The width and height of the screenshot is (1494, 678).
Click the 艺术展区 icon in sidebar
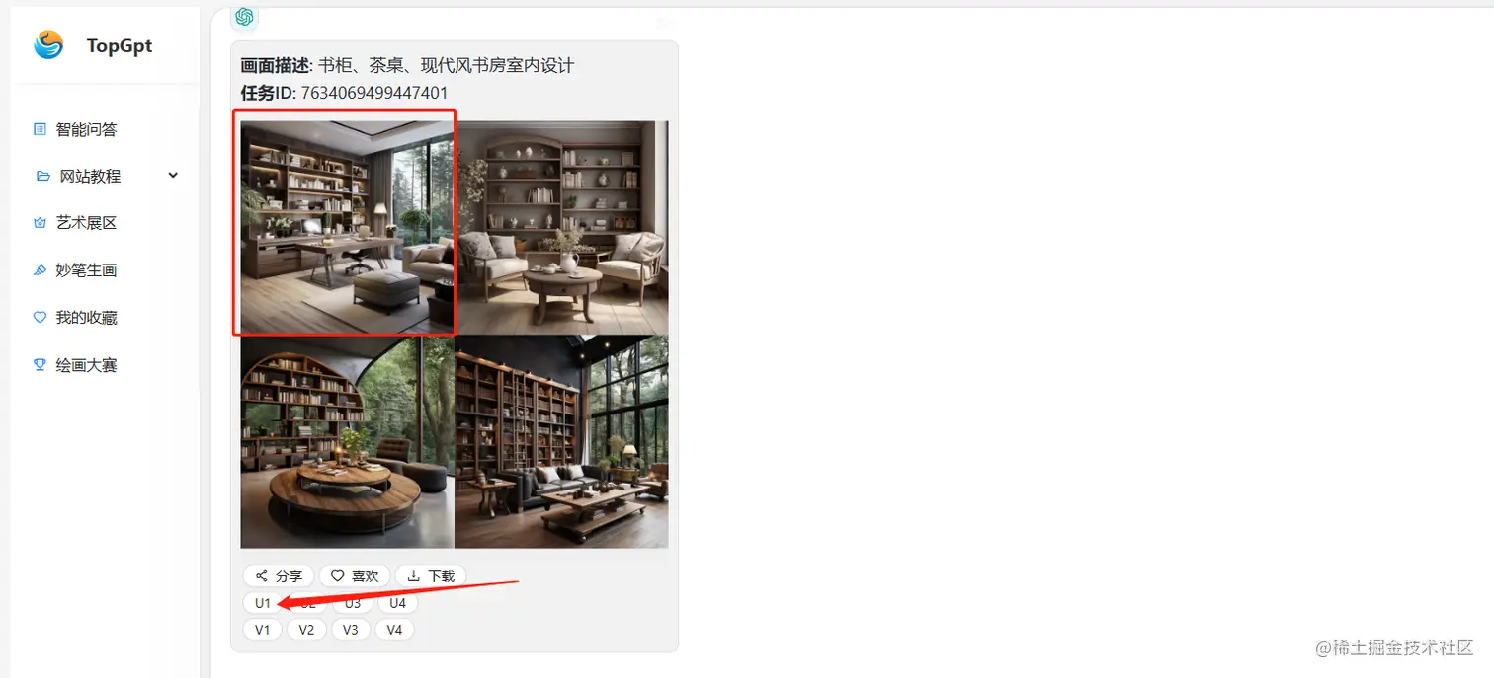pyautogui.click(x=40, y=223)
